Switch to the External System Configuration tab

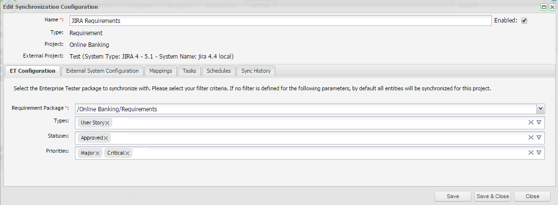click(x=102, y=71)
